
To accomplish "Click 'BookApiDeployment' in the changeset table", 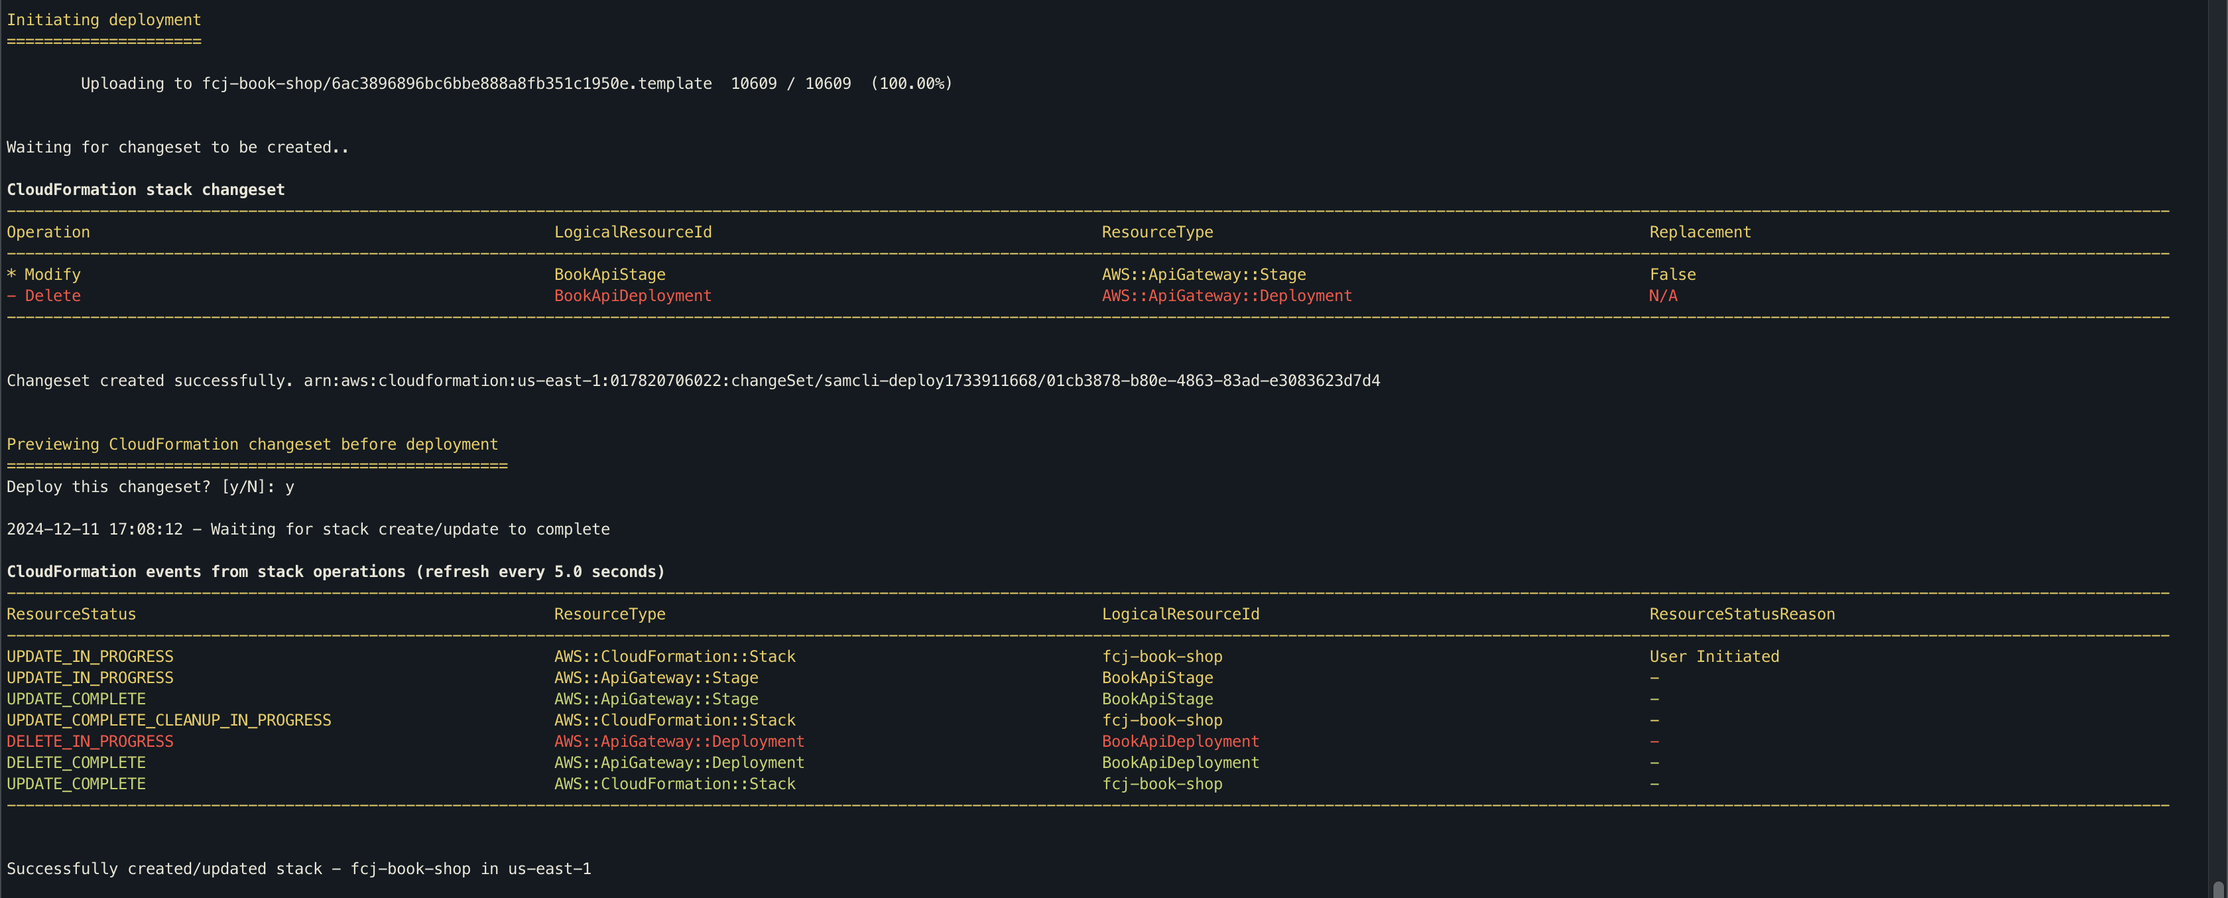I will point(633,296).
